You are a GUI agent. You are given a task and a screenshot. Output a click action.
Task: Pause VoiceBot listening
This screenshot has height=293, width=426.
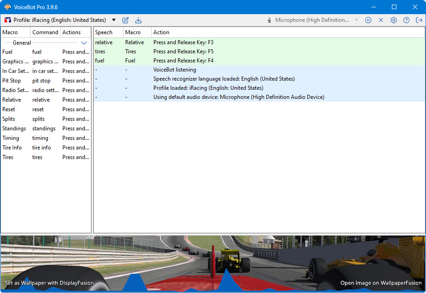pyautogui.click(x=368, y=20)
